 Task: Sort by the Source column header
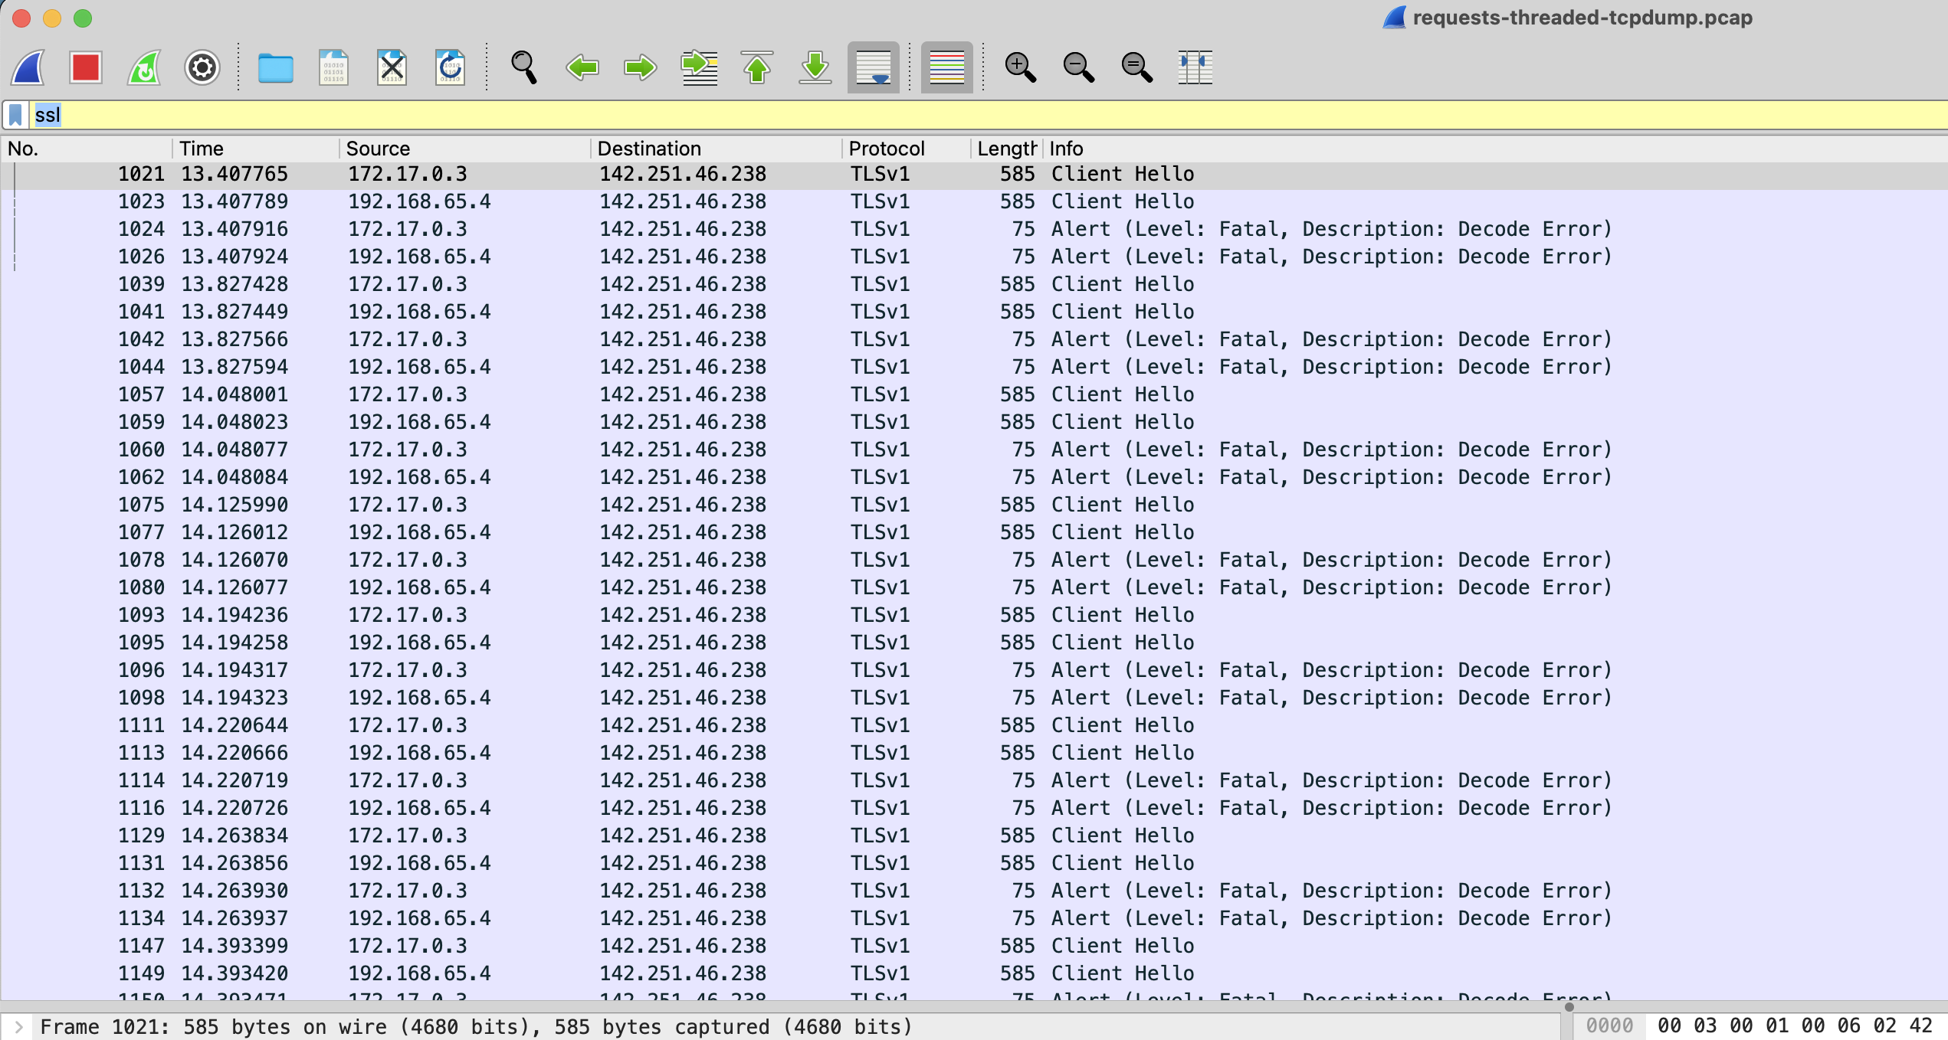tap(465, 149)
